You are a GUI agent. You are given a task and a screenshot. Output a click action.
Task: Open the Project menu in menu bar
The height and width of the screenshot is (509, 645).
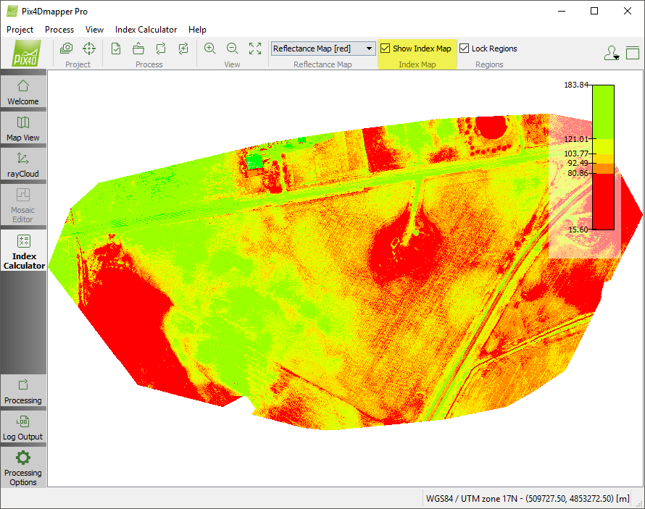(x=20, y=30)
